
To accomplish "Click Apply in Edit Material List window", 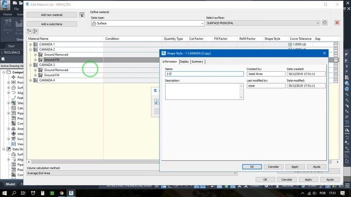I will pyautogui.click(x=308, y=179).
